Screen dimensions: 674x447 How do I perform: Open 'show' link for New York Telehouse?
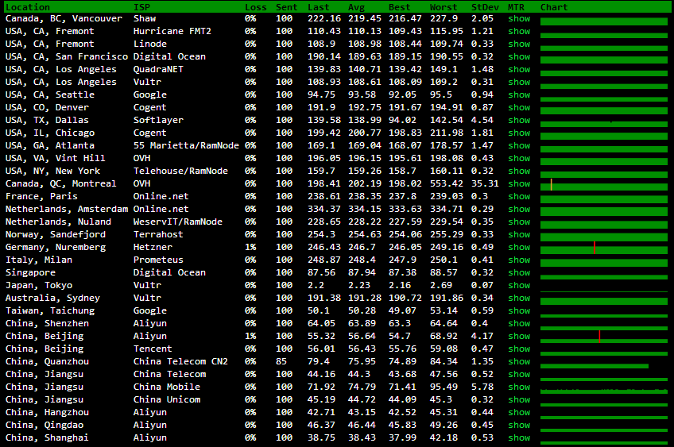tap(519, 171)
